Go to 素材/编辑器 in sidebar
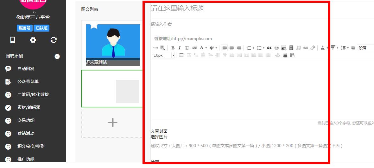Viewport: 374px width, 168px height. (29, 107)
